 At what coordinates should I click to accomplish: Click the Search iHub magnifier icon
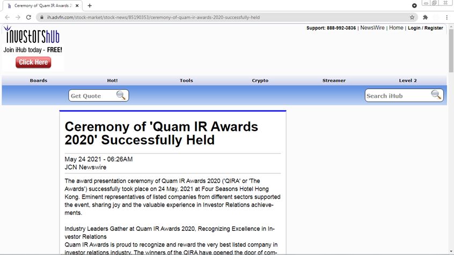436,94
